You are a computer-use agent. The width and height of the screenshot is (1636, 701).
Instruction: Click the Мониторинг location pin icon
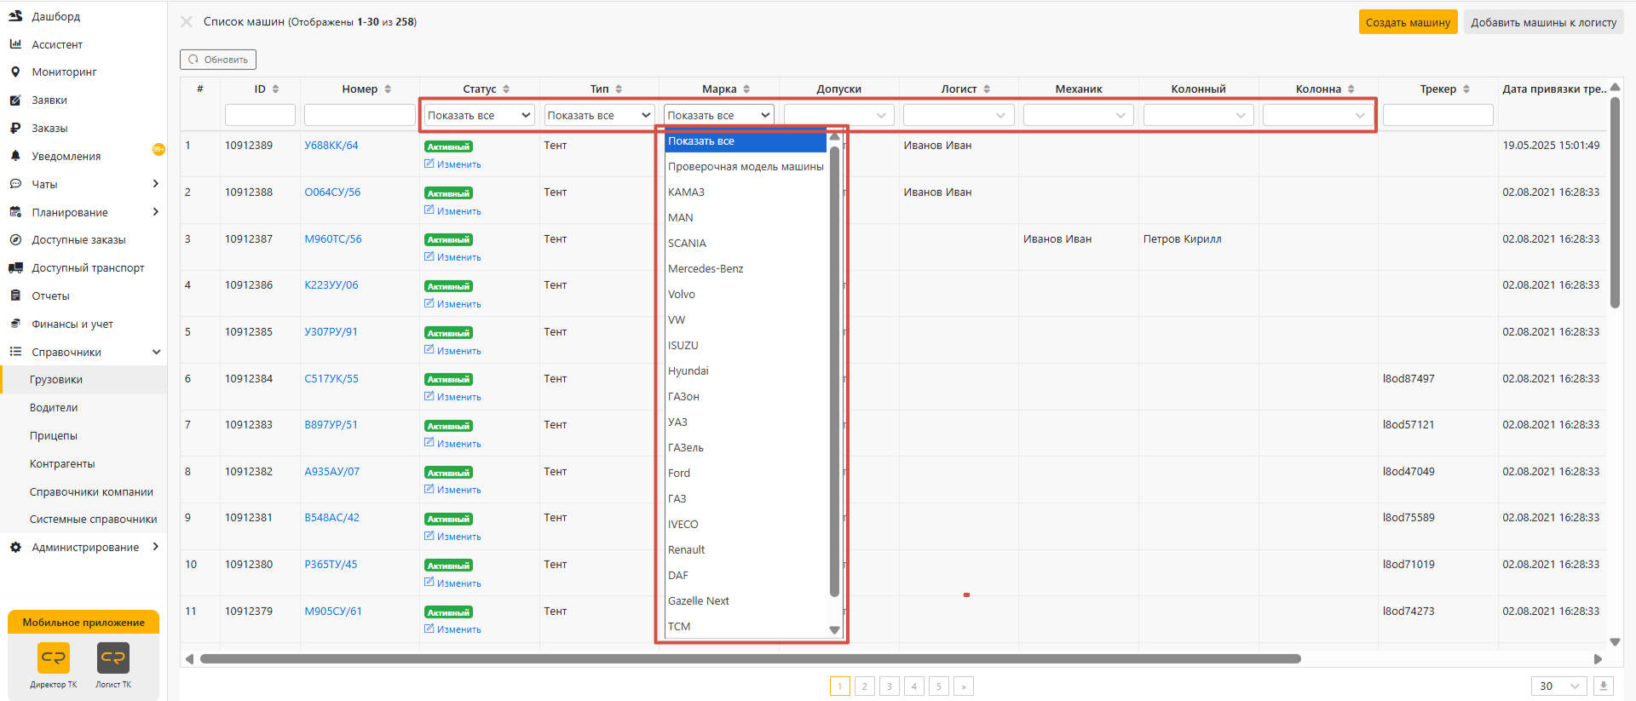[x=15, y=72]
